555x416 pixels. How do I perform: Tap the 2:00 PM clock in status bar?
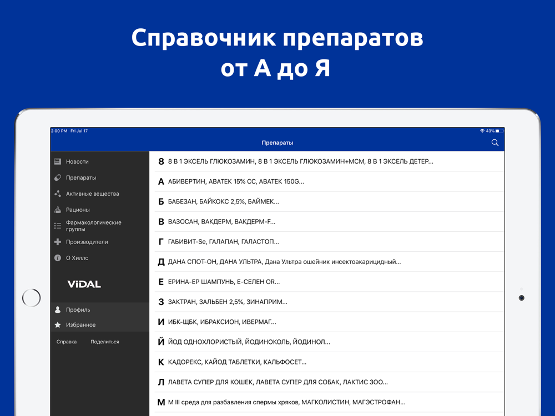(59, 131)
